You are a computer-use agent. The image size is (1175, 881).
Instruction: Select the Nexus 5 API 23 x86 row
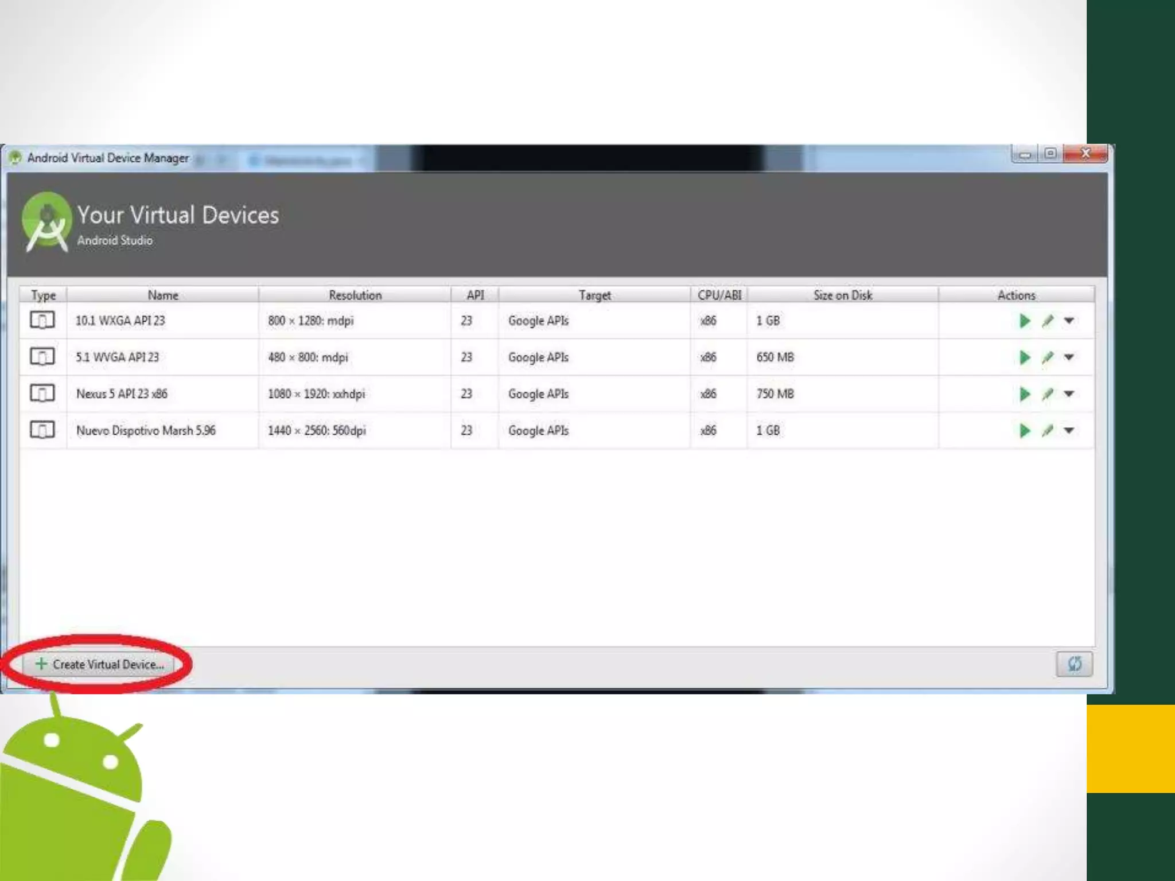click(122, 394)
